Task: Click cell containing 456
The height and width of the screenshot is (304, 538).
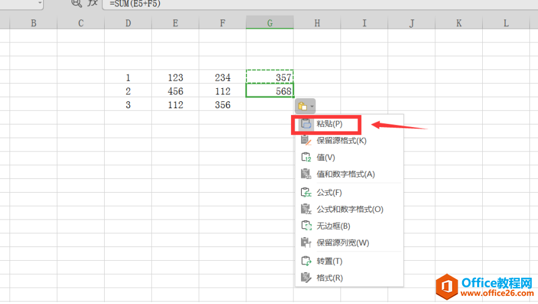Action: coord(176,91)
